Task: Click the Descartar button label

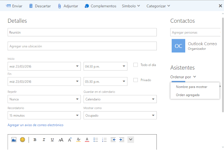Action: pyautogui.click(x=43, y=6)
